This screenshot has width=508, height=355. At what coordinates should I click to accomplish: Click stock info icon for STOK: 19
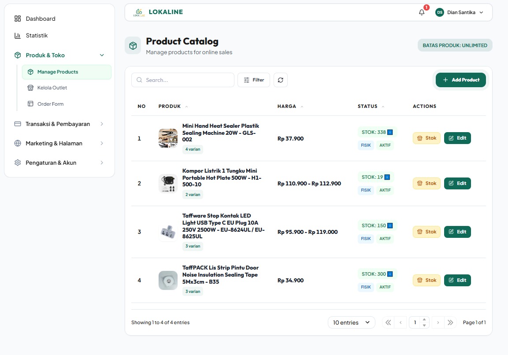click(387, 177)
